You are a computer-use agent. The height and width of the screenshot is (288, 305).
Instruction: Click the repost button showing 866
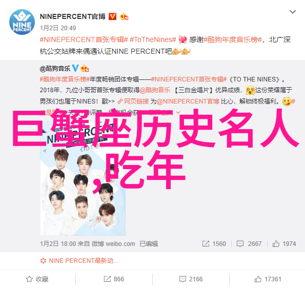pos(114,279)
